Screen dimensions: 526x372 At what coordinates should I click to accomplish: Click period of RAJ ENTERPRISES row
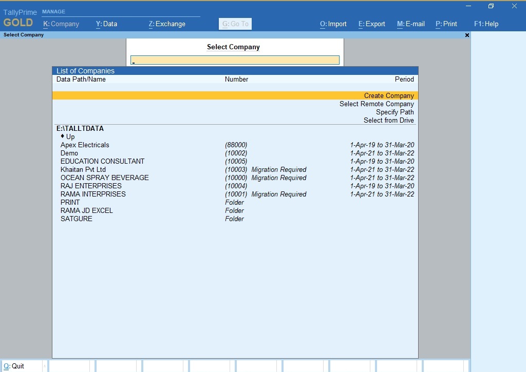(x=382, y=186)
